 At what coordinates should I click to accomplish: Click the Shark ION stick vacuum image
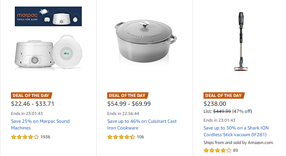(241, 41)
